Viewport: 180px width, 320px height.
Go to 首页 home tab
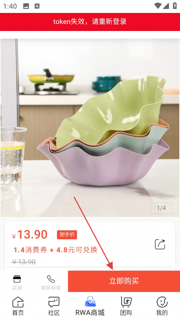tap(18, 302)
